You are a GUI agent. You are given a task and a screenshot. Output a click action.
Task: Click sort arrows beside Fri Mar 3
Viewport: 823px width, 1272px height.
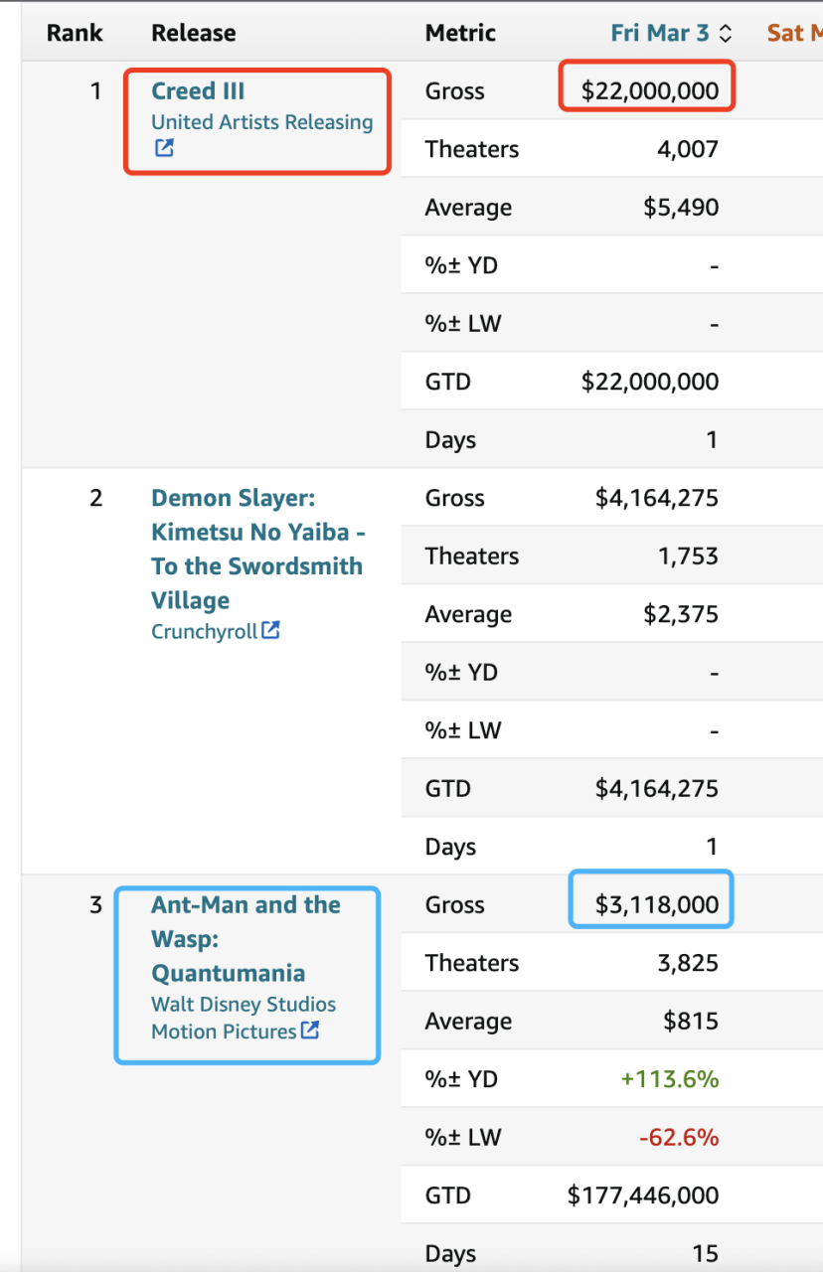pos(726,33)
